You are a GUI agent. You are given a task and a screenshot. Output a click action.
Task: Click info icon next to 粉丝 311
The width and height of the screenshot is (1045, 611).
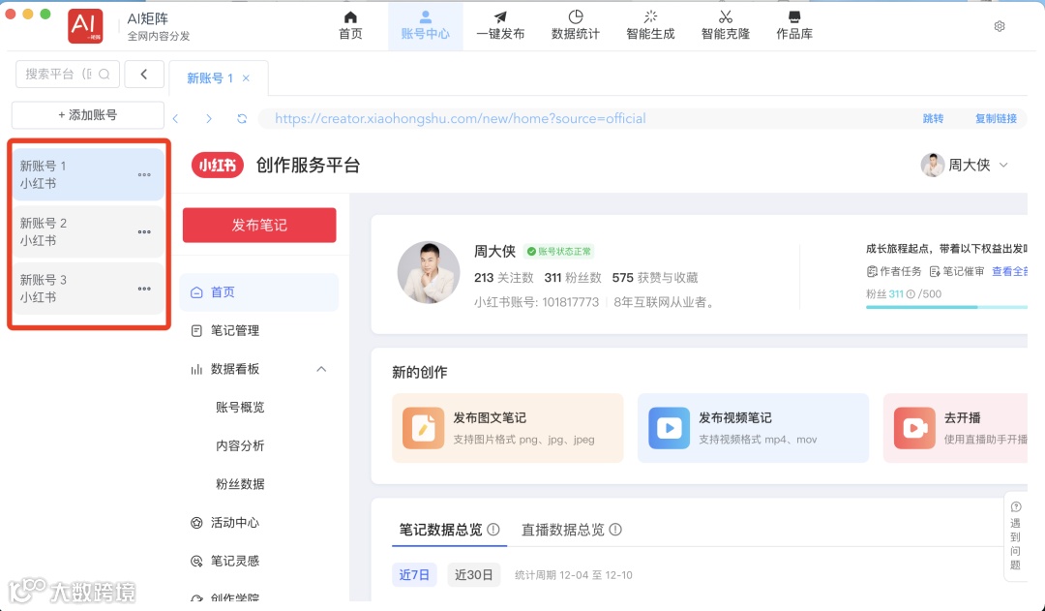911,294
